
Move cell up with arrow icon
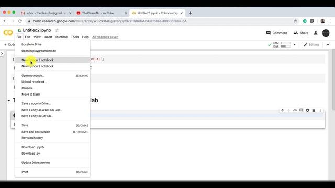(x=283, y=110)
